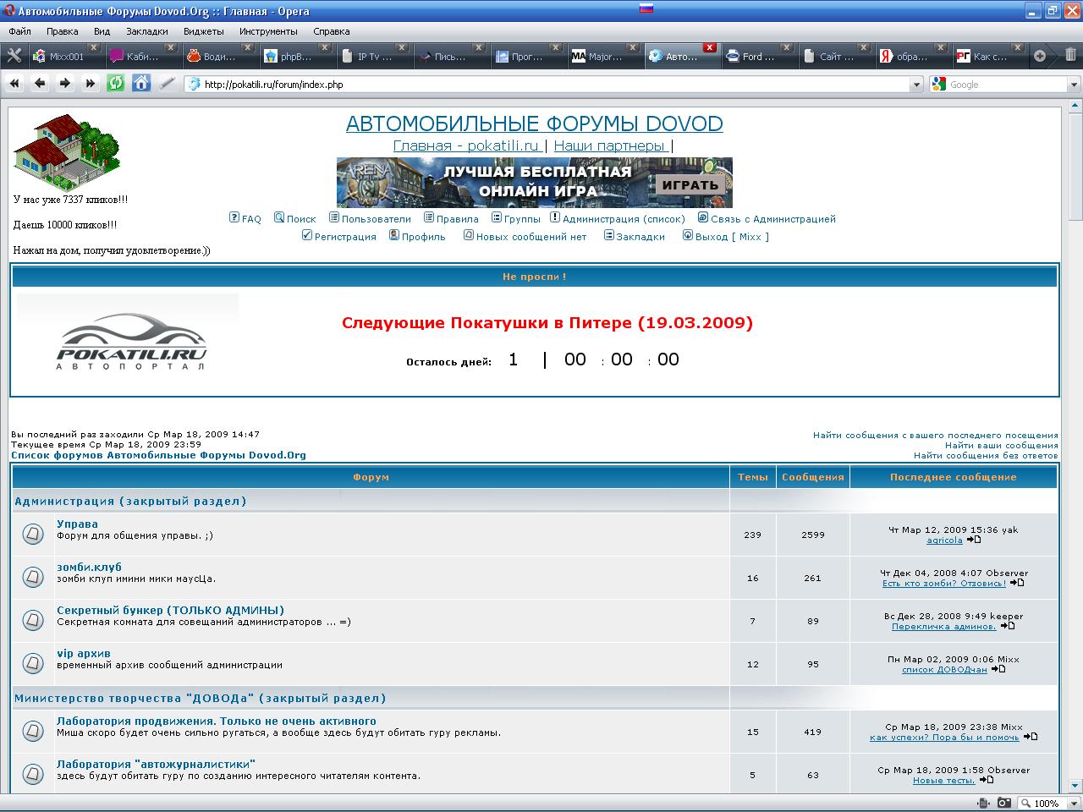This screenshot has height=812, width=1083.
Task: Click the Fit to Width status bar icon
Action: (984, 803)
